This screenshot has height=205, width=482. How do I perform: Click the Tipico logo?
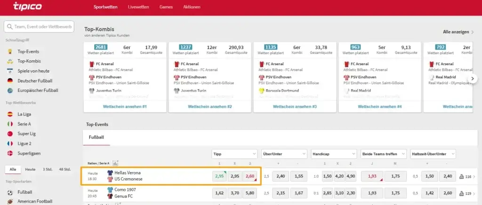(x=28, y=7)
